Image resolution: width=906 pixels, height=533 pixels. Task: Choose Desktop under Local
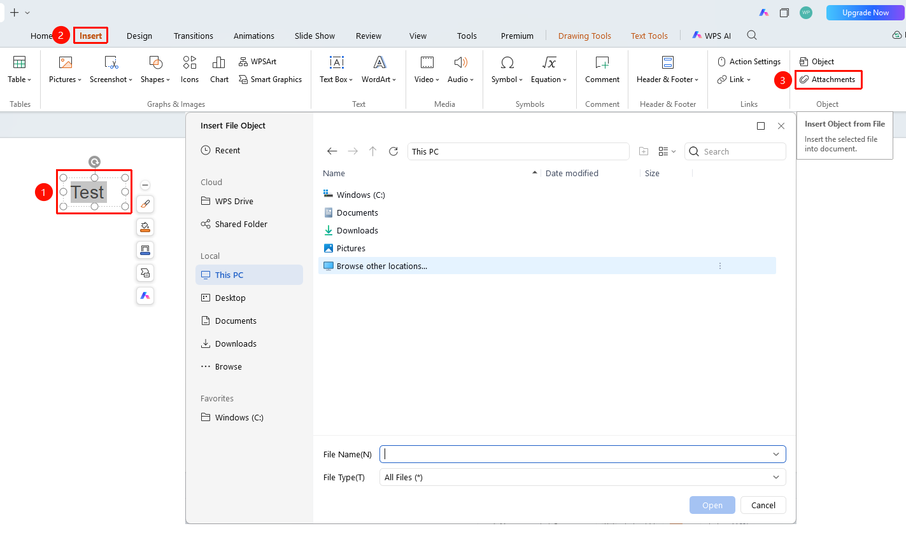[223, 298]
